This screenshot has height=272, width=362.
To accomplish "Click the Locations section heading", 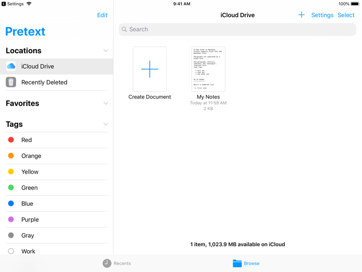I will (24, 51).
